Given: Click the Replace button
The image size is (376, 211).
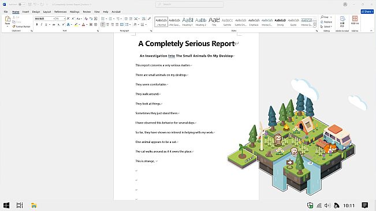Looking at the screenshot, I should point(326,22).
